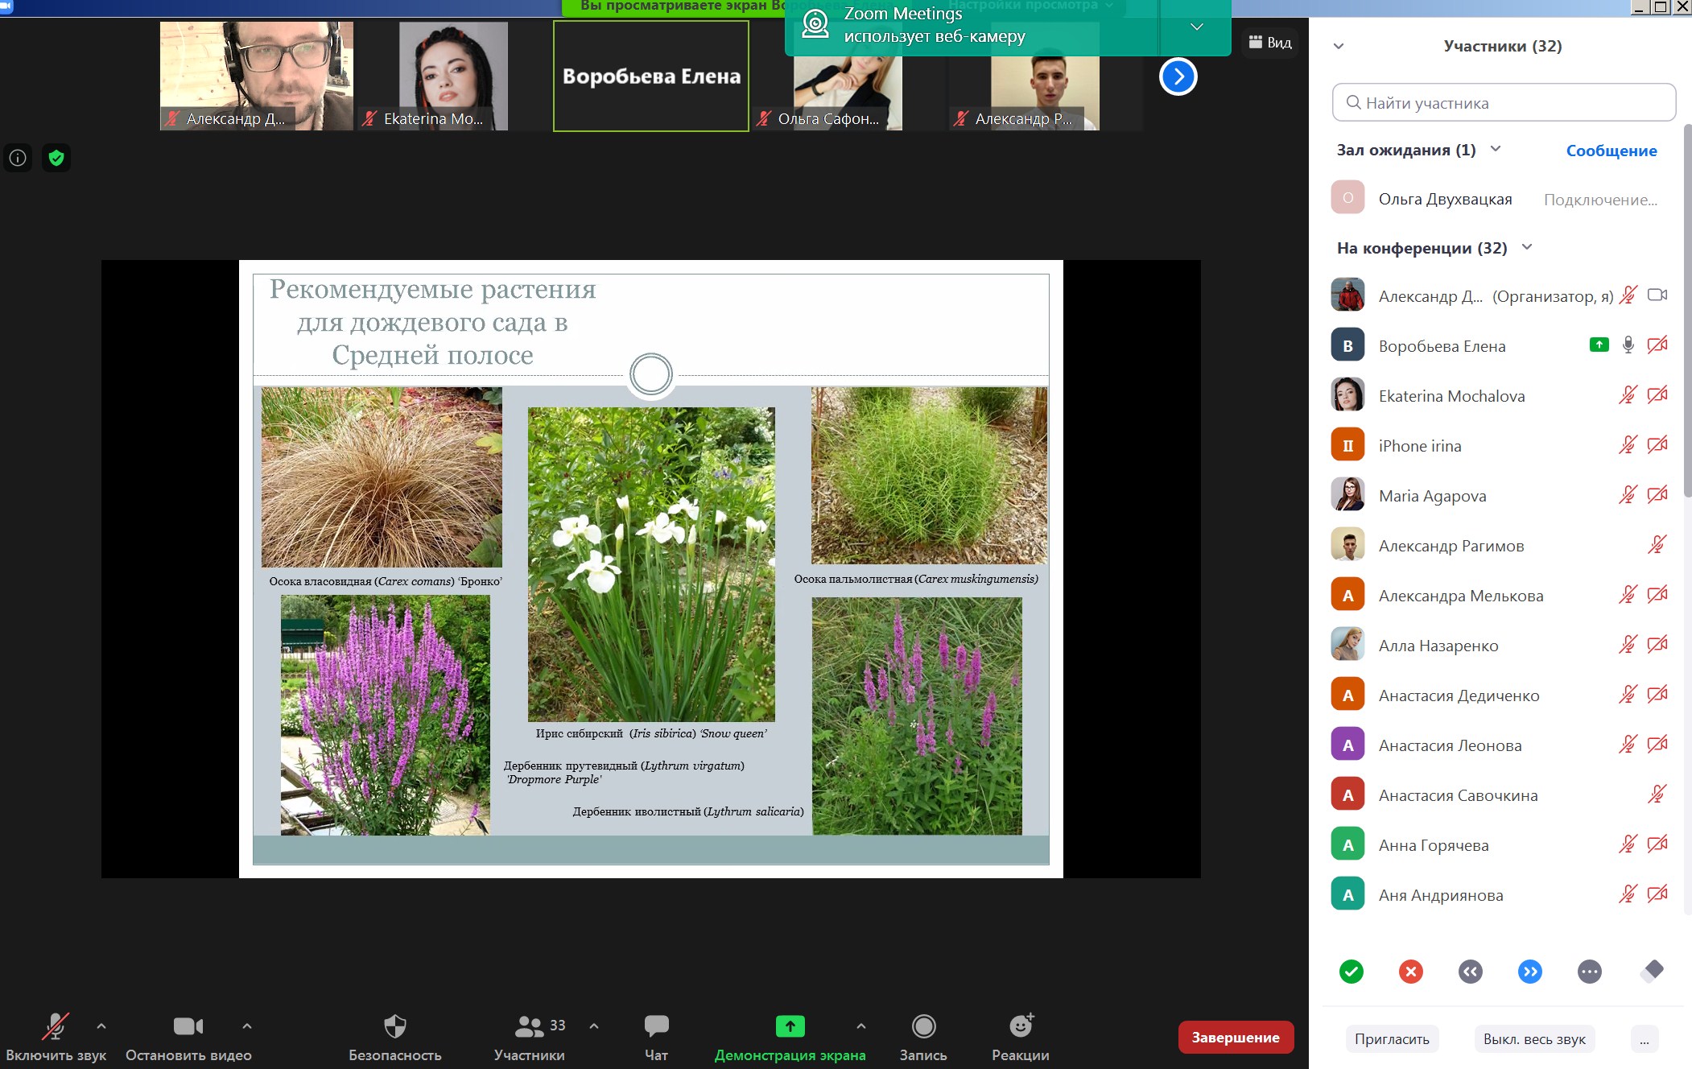Collapse the На конференции section
The image size is (1692, 1069).
(x=1527, y=247)
